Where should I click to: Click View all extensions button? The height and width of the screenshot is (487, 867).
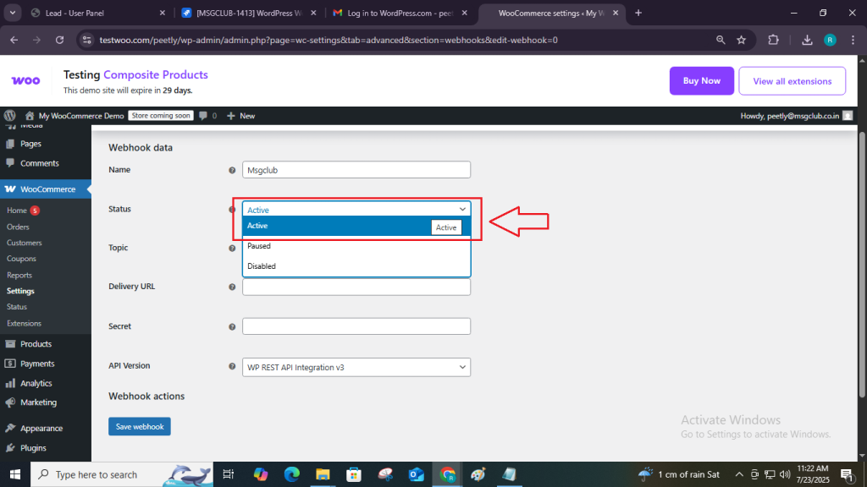792,80
